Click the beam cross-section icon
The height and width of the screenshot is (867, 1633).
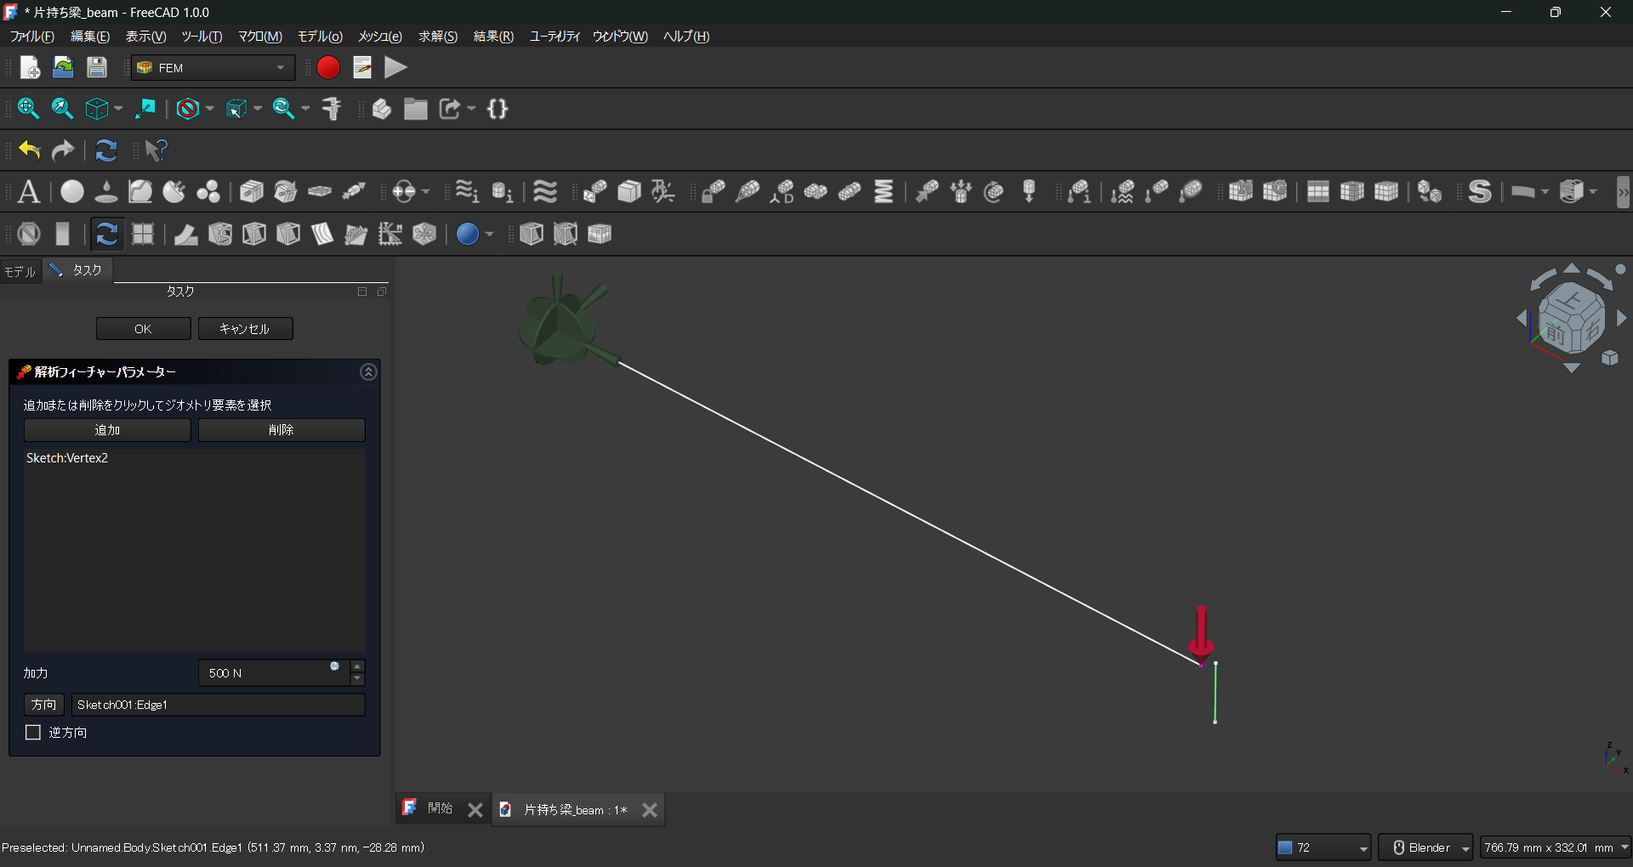point(252,192)
